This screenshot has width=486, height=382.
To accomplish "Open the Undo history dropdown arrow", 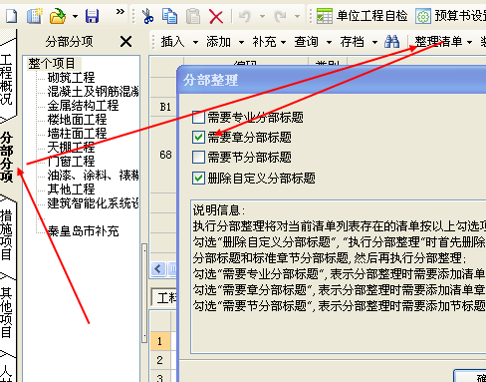I will (262, 16).
